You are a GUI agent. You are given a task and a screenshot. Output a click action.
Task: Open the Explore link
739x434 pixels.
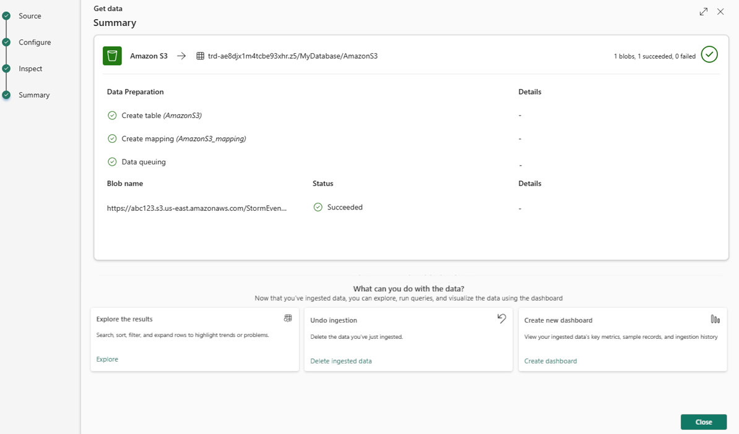(x=107, y=359)
